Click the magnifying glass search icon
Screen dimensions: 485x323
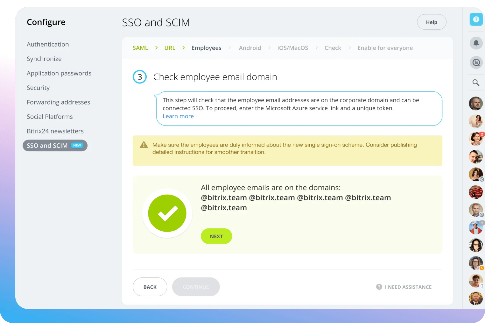coord(476,83)
